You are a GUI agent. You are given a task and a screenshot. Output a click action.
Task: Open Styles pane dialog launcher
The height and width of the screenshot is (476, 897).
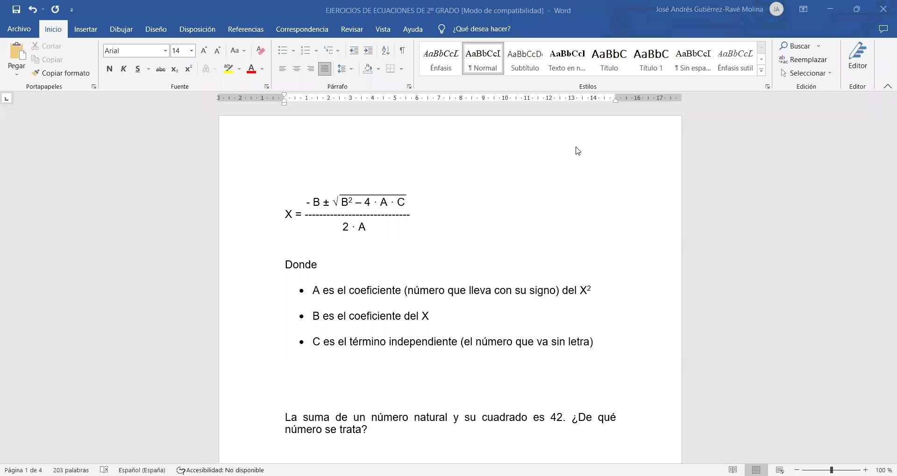(x=767, y=86)
